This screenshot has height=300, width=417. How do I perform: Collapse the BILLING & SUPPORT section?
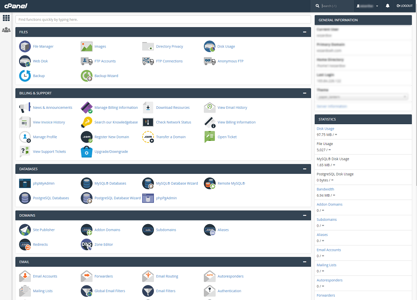[304, 93]
